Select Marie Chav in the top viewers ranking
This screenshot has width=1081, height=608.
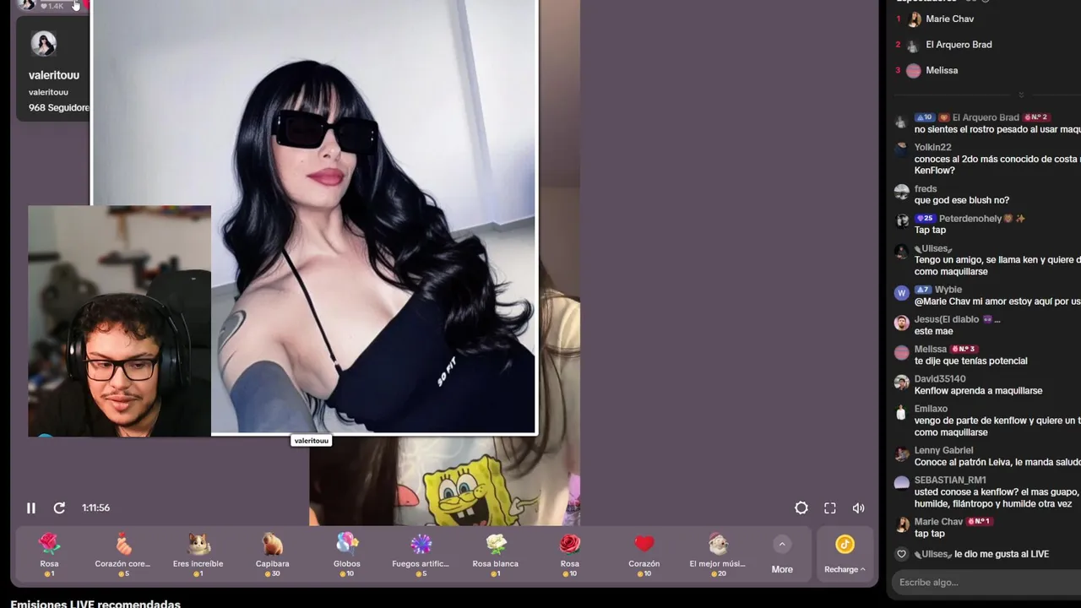pos(949,19)
